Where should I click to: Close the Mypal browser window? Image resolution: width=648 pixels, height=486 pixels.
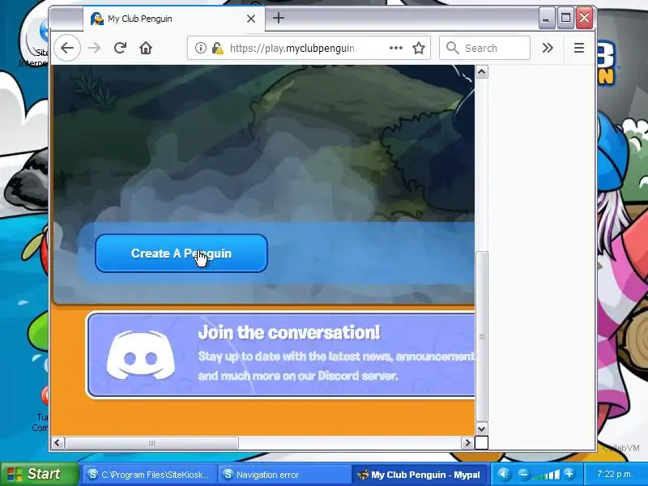click(x=584, y=19)
